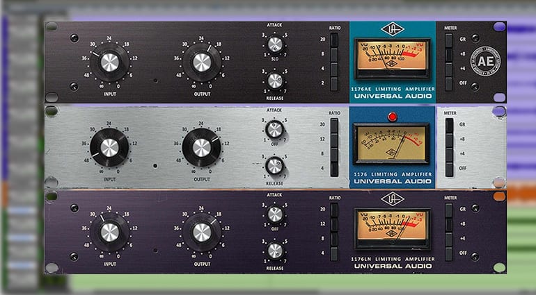This screenshot has width=536, height=295.
Task: Click the 1176AE Output knob
Action: coord(202,62)
